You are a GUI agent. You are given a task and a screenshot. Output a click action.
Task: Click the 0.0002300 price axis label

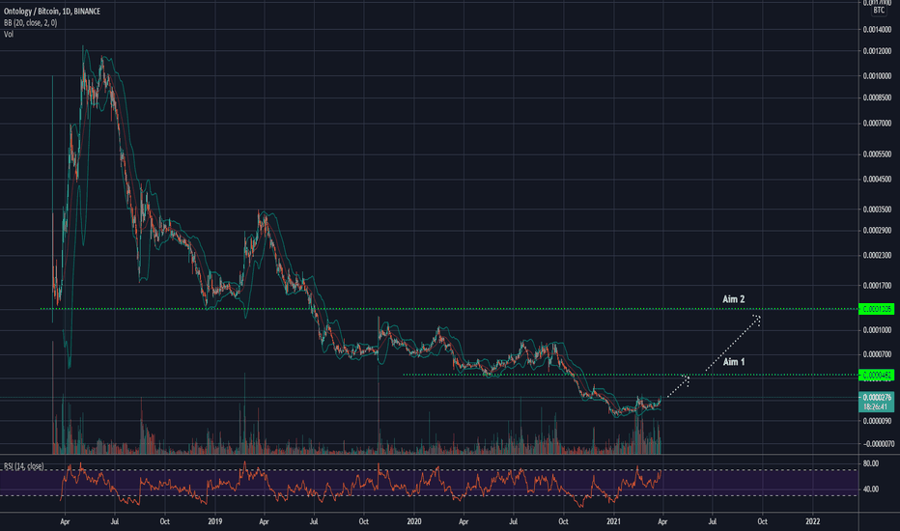[877, 256]
